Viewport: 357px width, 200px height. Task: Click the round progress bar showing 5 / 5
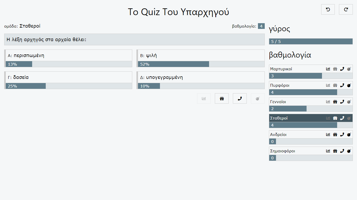pos(311,41)
